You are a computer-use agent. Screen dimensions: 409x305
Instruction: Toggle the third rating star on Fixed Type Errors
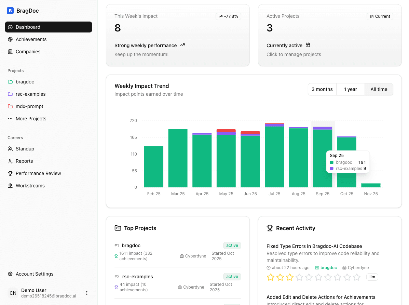click(290, 277)
